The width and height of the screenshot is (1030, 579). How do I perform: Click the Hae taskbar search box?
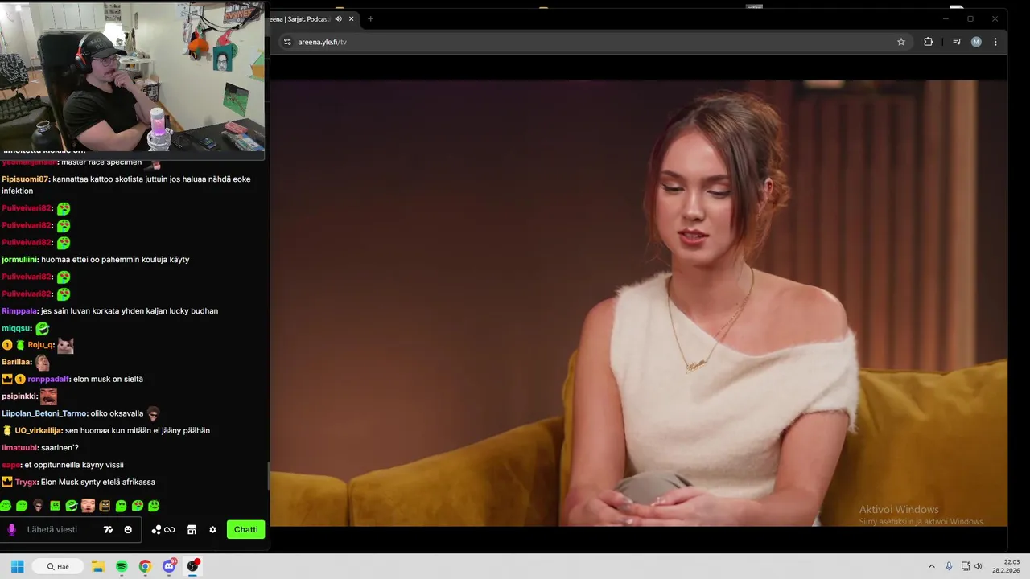[x=58, y=566]
